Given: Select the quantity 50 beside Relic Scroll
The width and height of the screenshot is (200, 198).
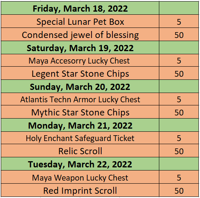Looking at the screenshot, I should click(x=179, y=151).
